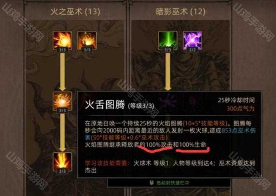The height and width of the screenshot is (196, 276).
Task: Click the 拖动到快捷栏中 hint bar
Action: tap(169, 183)
